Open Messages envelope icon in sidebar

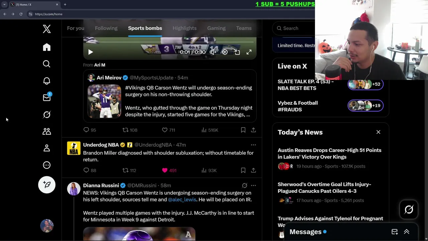47,97
